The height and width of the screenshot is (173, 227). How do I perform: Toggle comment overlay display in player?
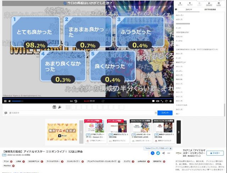tap(153, 101)
